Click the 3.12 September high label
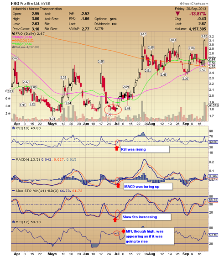 204,36
